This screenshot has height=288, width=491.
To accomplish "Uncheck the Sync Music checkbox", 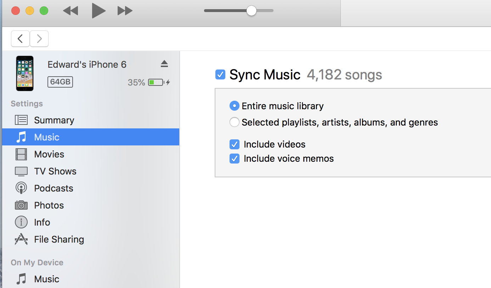I will coord(220,74).
